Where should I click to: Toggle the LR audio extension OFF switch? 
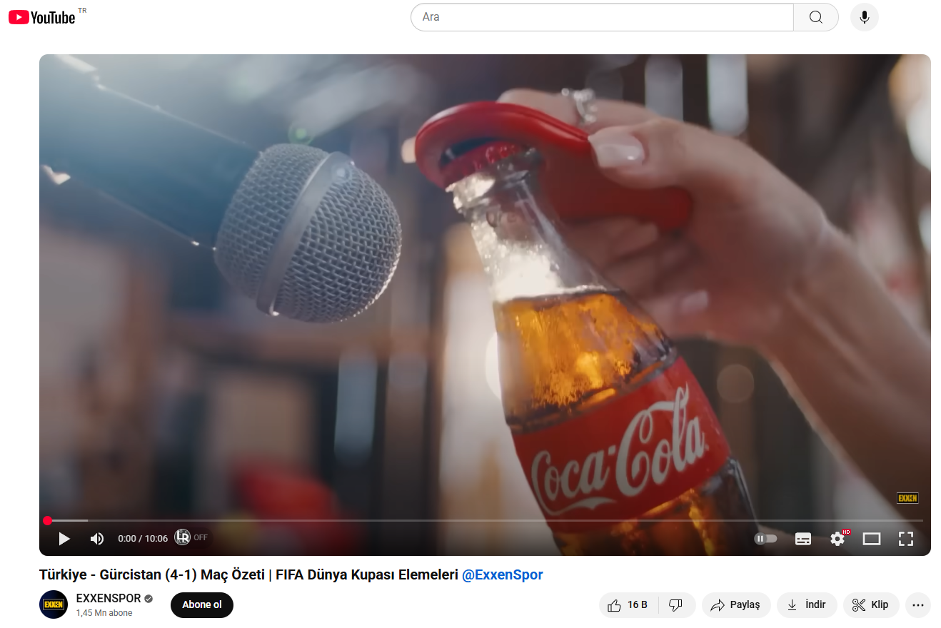point(191,537)
